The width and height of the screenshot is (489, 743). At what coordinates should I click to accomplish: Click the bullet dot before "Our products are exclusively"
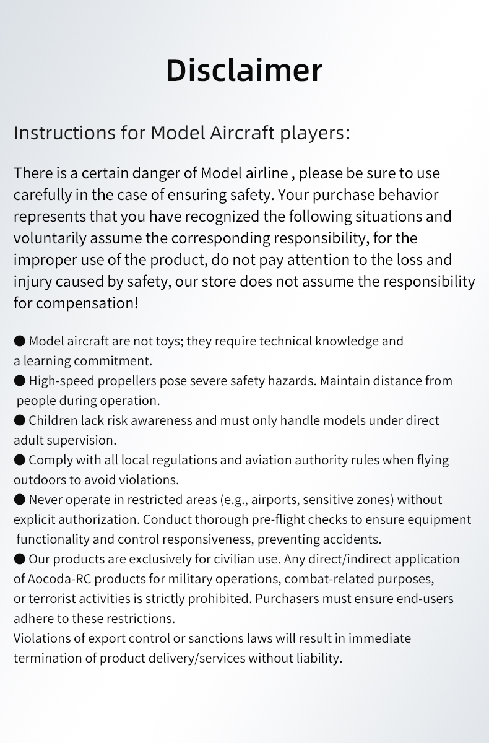(x=20, y=559)
